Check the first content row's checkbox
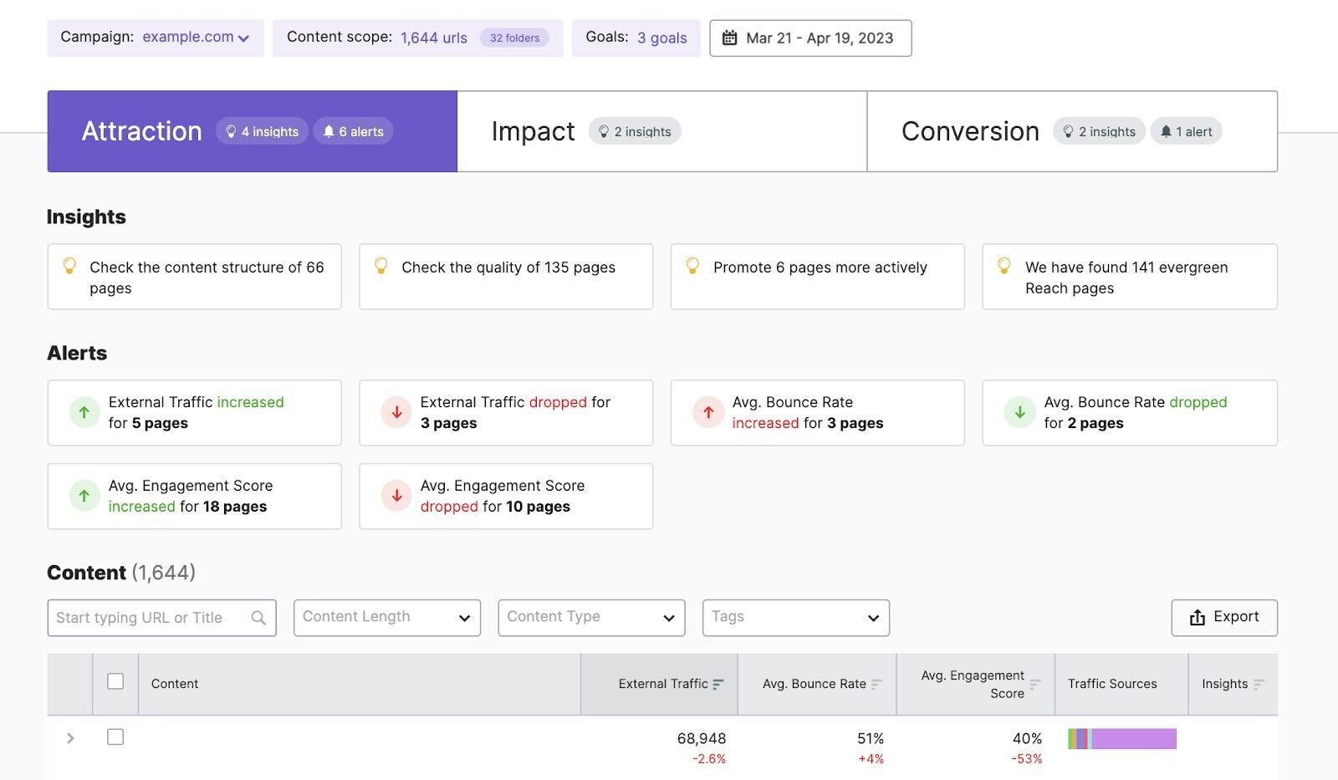The height and width of the screenshot is (780, 1338). (115, 737)
